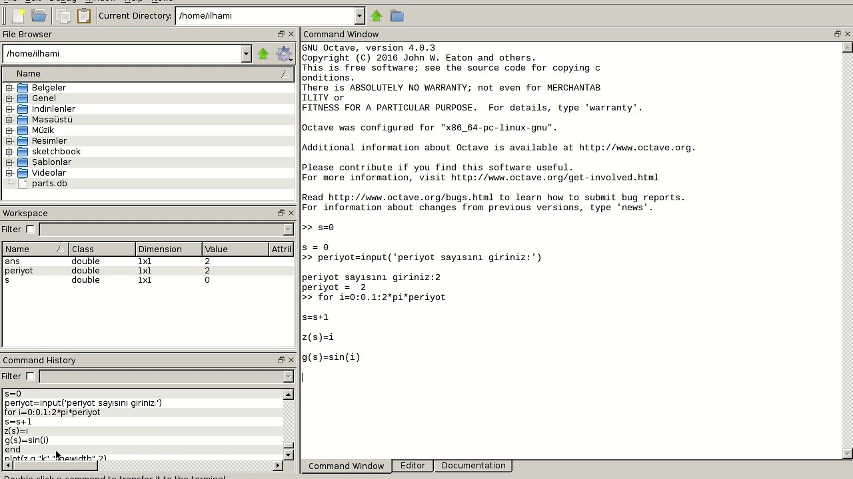Image resolution: width=853 pixels, height=479 pixels.
Task: Click the Genel folder icon
Action: pos(23,98)
